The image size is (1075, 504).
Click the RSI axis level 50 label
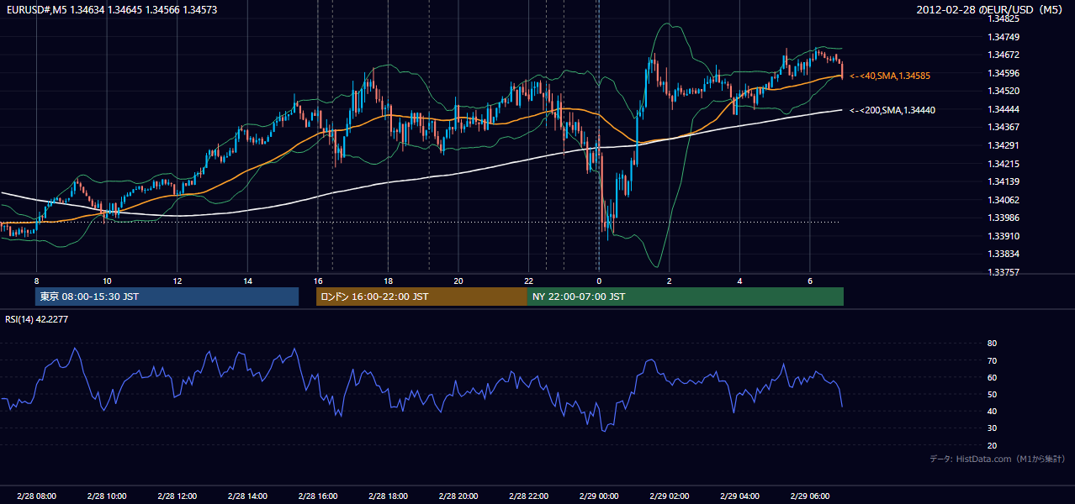click(x=992, y=394)
